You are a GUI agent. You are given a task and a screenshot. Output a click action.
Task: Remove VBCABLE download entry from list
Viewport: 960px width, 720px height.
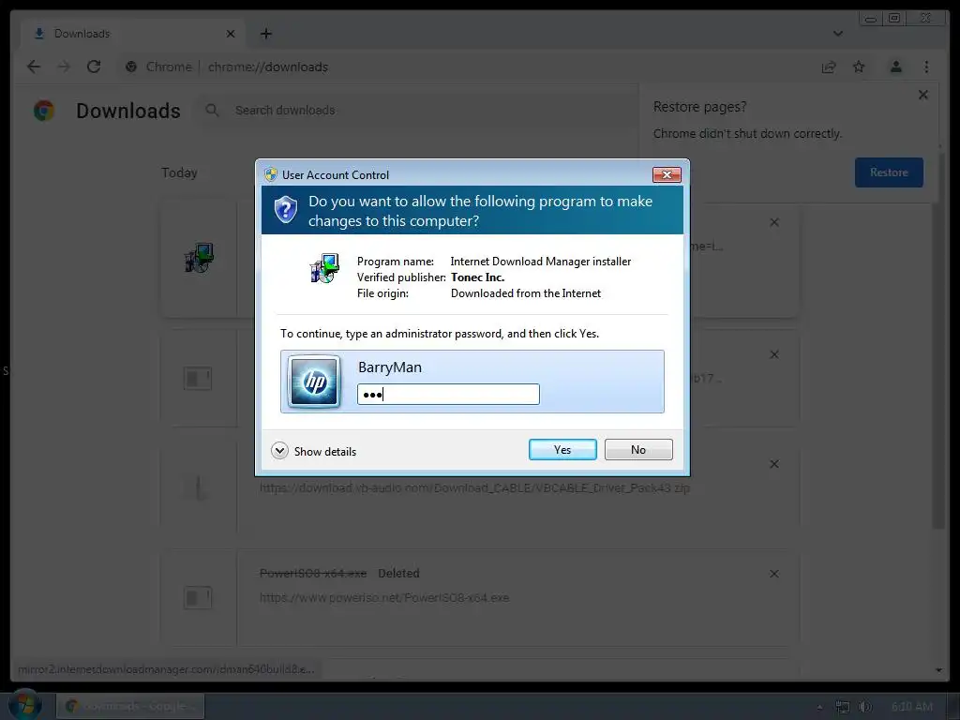click(774, 464)
